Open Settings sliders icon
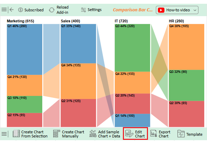The width and height of the screenshot is (207, 145). point(83,10)
